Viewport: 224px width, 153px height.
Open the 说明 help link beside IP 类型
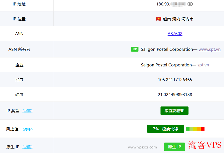(27, 111)
